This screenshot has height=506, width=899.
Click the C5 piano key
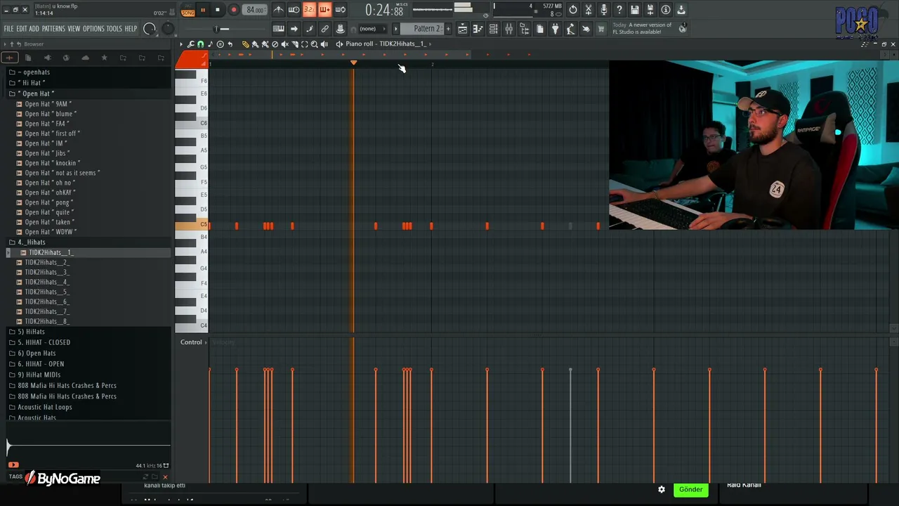click(x=192, y=225)
